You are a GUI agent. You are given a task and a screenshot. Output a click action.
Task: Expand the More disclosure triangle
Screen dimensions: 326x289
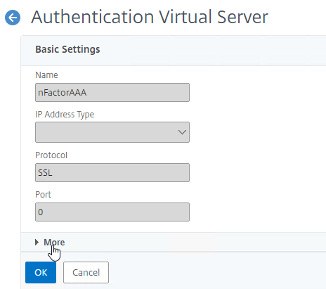pos(37,242)
